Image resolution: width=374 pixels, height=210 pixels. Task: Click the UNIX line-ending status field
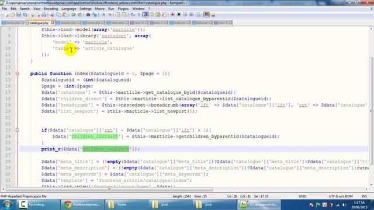click(x=303, y=196)
